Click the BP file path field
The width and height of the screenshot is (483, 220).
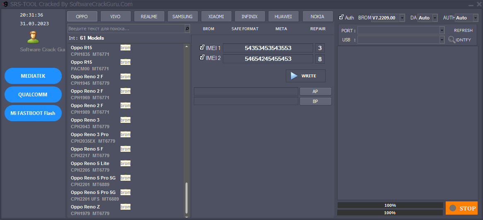(246, 101)
